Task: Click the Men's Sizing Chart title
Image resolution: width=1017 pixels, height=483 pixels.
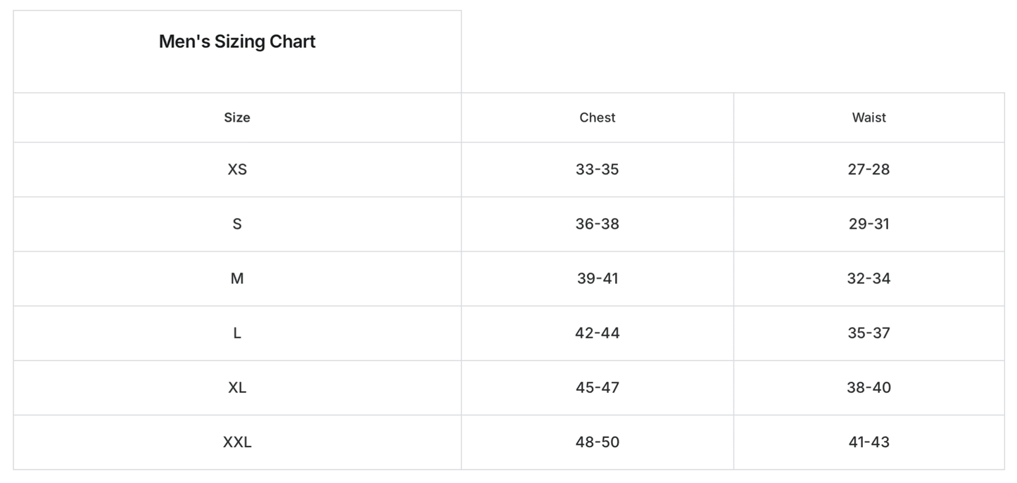Action: 237,41
